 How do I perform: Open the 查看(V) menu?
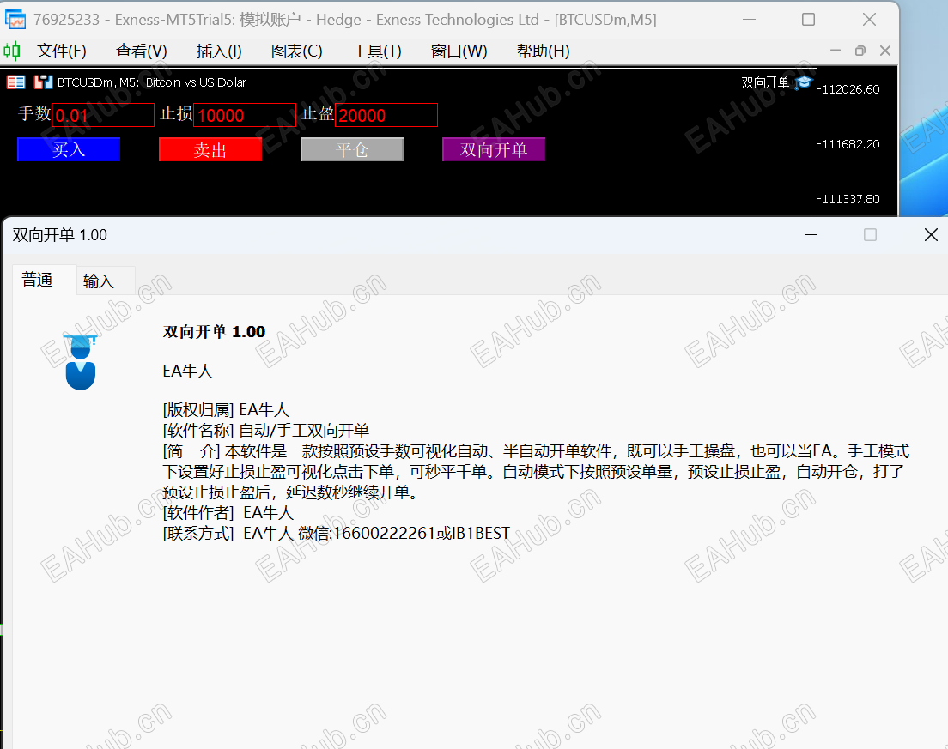(140, 51)
